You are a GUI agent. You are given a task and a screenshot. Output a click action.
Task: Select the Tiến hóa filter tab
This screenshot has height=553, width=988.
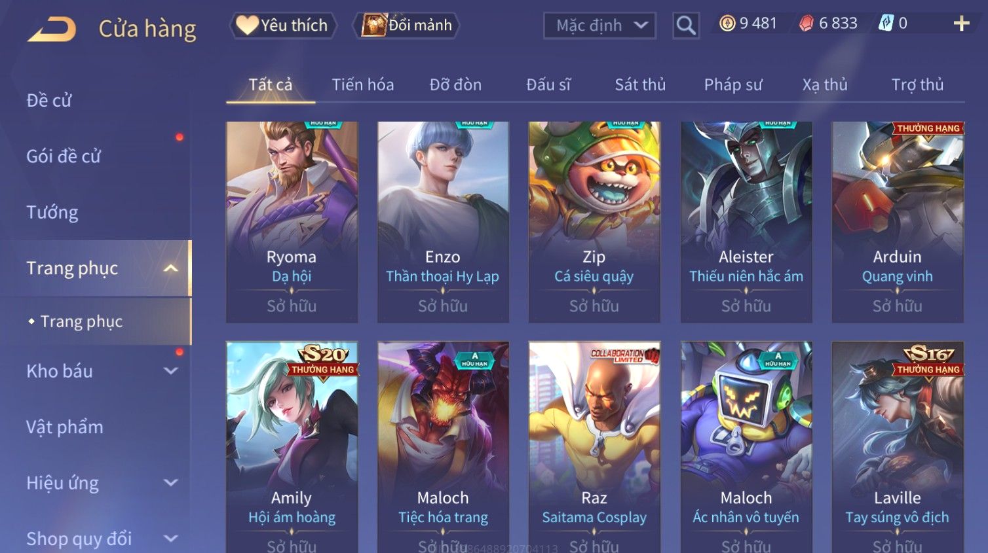click(x=363, y=84)
